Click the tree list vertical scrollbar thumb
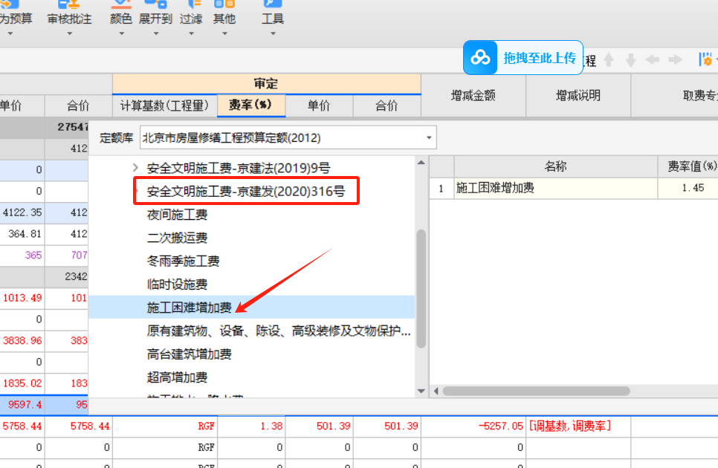Viewport: 718px width, 468px height. click(421, 289)
